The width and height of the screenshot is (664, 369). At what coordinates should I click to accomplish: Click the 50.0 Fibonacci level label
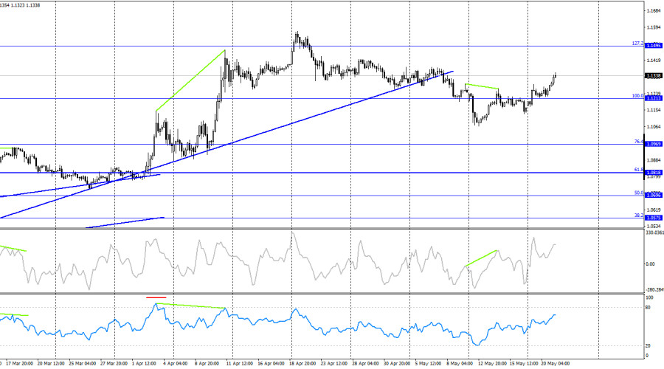point(639,193)
